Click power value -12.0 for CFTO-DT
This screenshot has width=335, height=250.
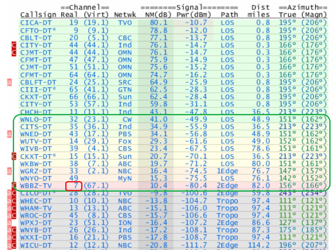coord(196,30)
